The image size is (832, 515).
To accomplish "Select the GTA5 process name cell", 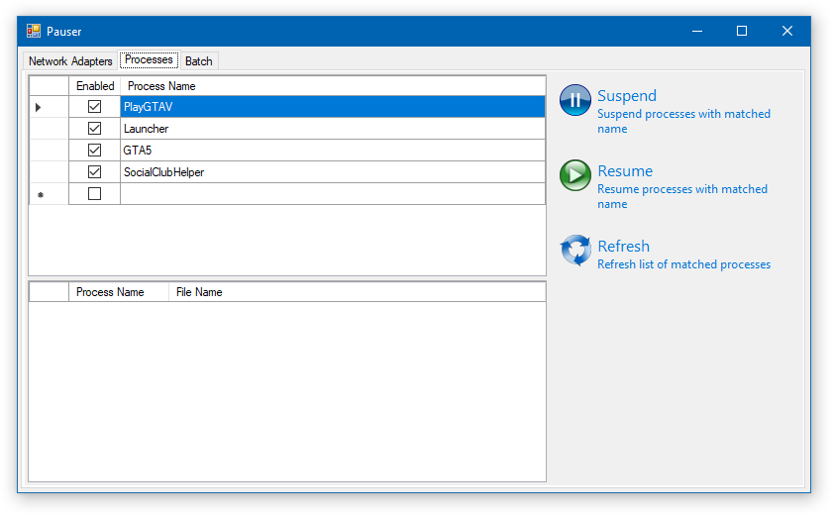I will (x=333, y=151).
